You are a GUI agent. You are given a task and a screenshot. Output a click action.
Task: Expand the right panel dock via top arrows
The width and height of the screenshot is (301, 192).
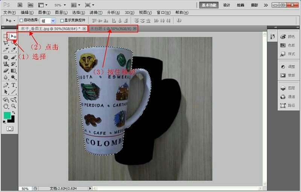298,27
